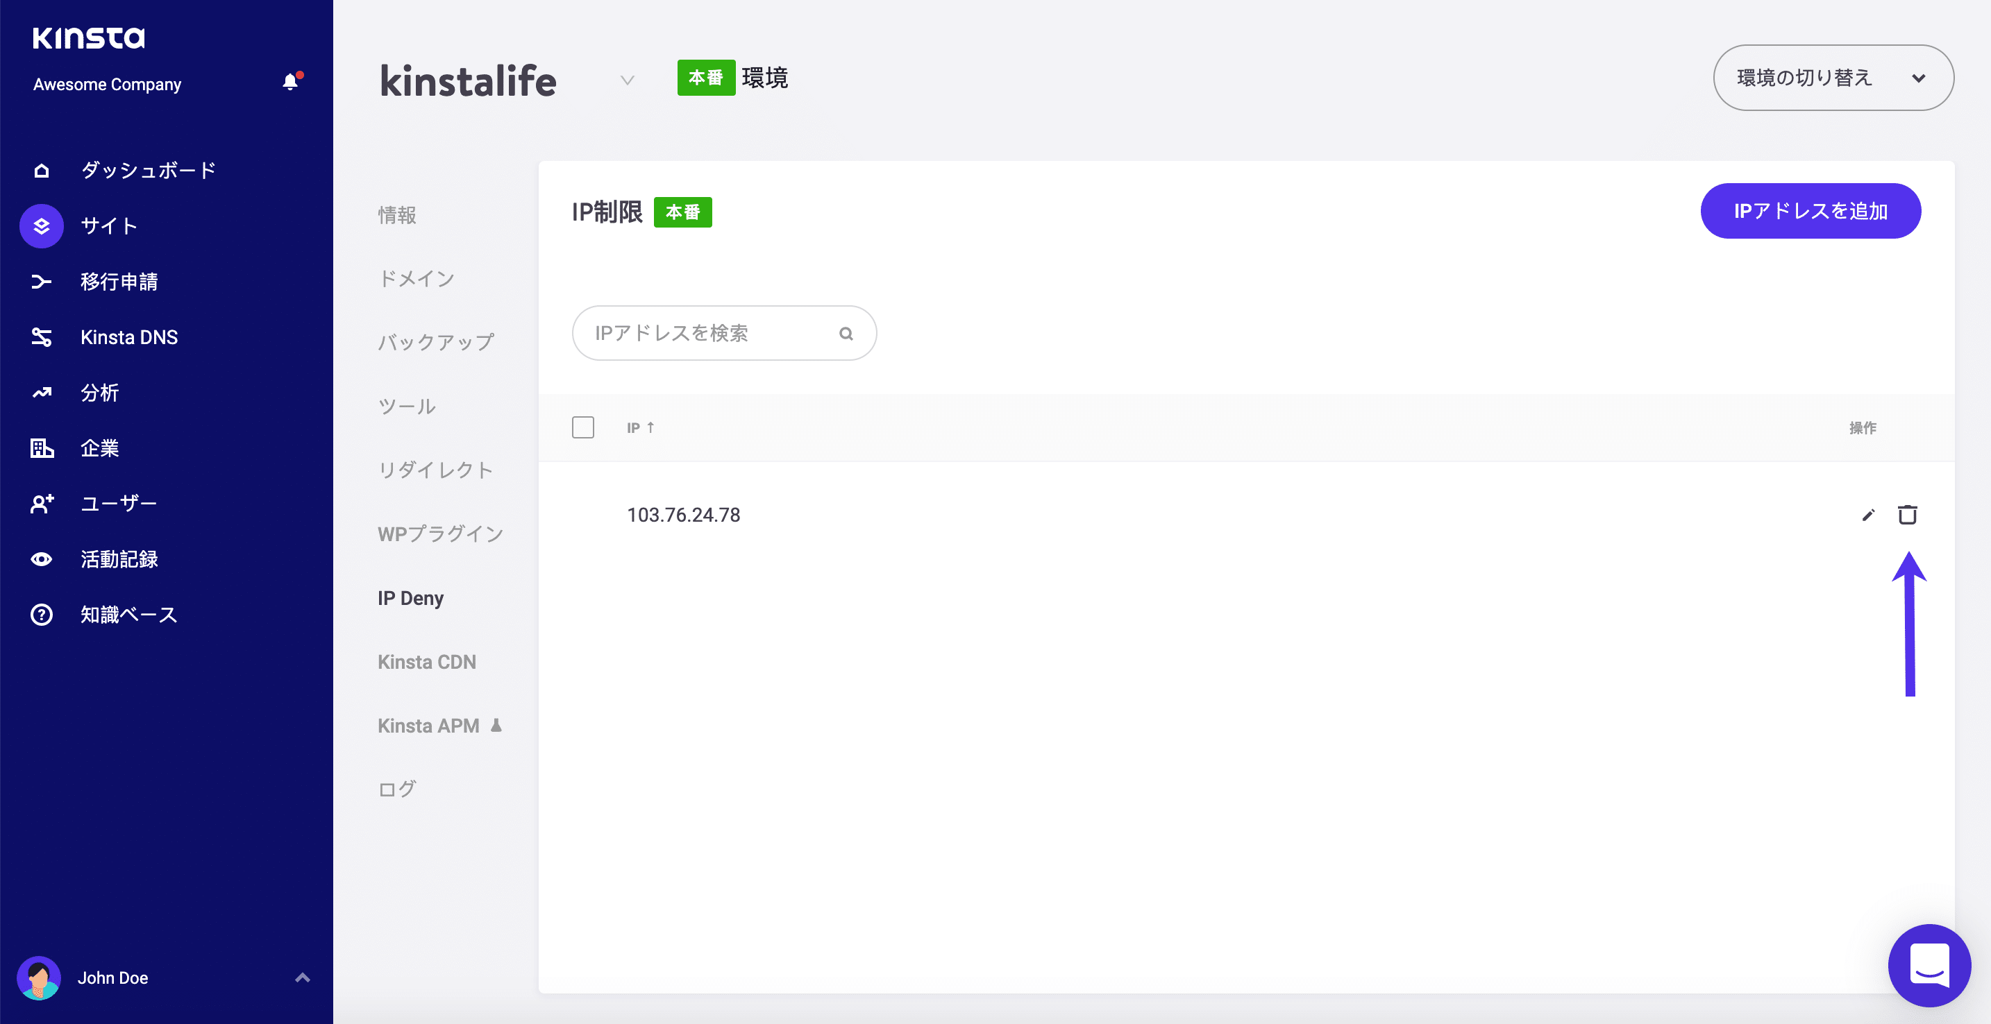Open 活動記録 menu item
The height and width of the screenshot is (1024, 1991).
(119, 559)
